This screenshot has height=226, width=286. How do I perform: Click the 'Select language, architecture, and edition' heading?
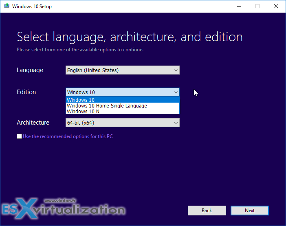click(130, 37)
